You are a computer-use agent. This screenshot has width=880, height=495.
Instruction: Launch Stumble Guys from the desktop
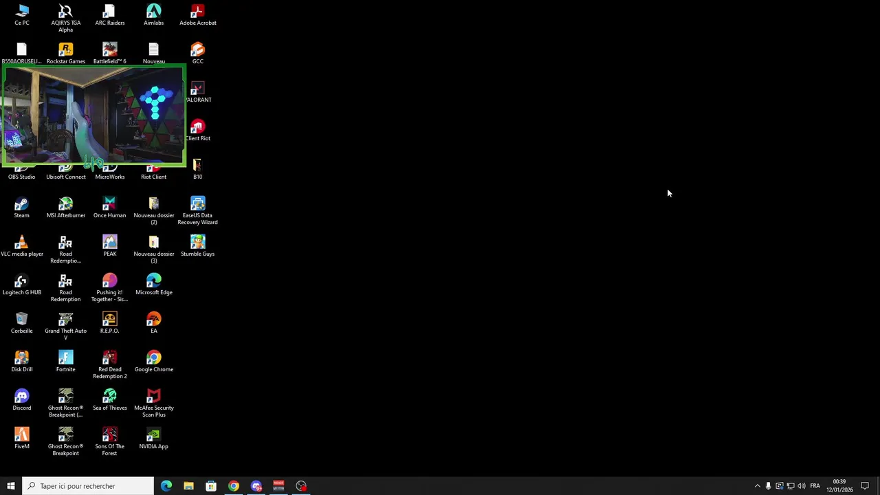point(197,245)
